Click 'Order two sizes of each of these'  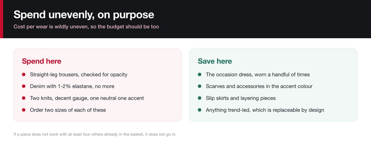click(68, 110)
